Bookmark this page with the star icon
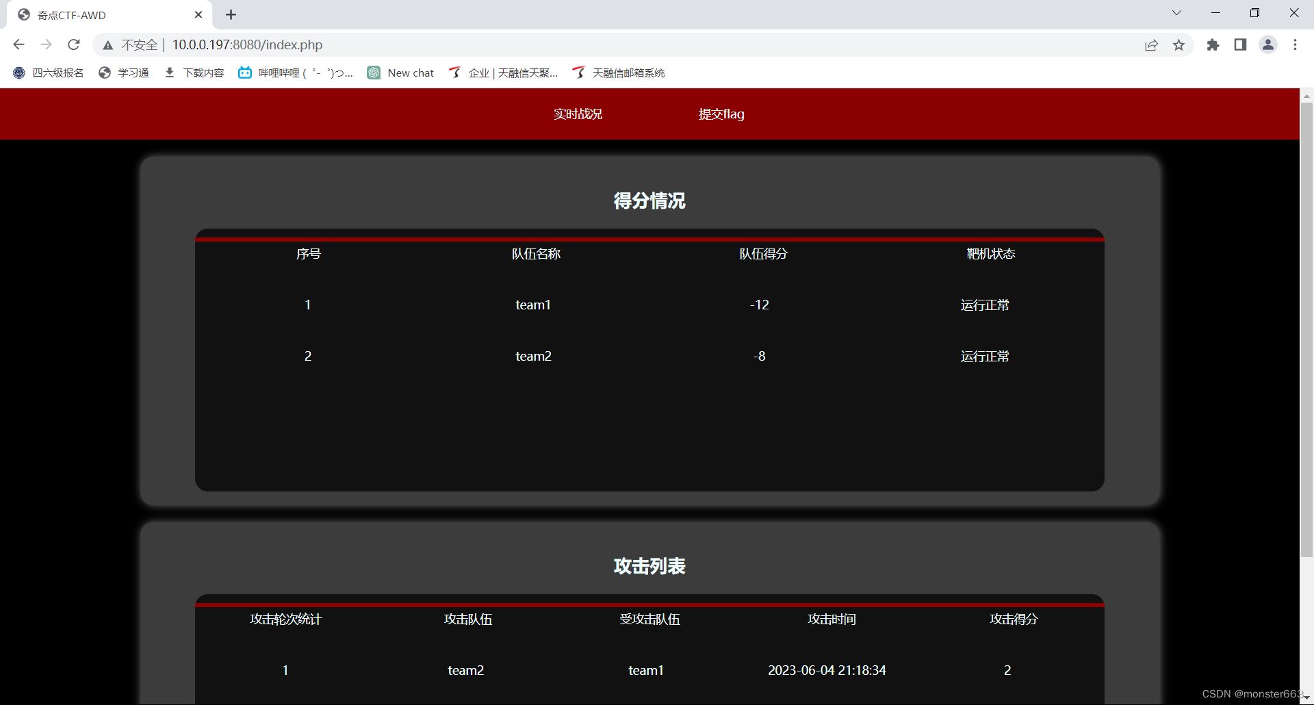The height and width of the screenshot is (705, 1314). (1178, 44)
